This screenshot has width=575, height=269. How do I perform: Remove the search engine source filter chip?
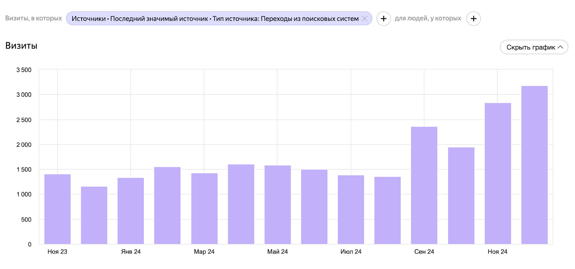click(364, 19)
